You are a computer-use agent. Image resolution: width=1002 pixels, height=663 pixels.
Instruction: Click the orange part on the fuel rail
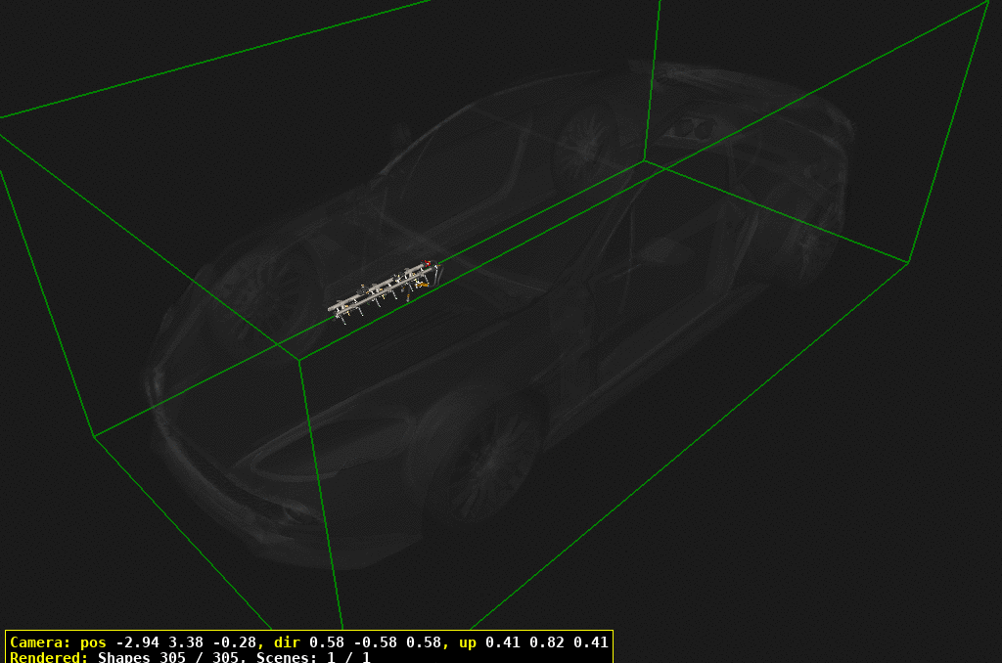(421, 284)
